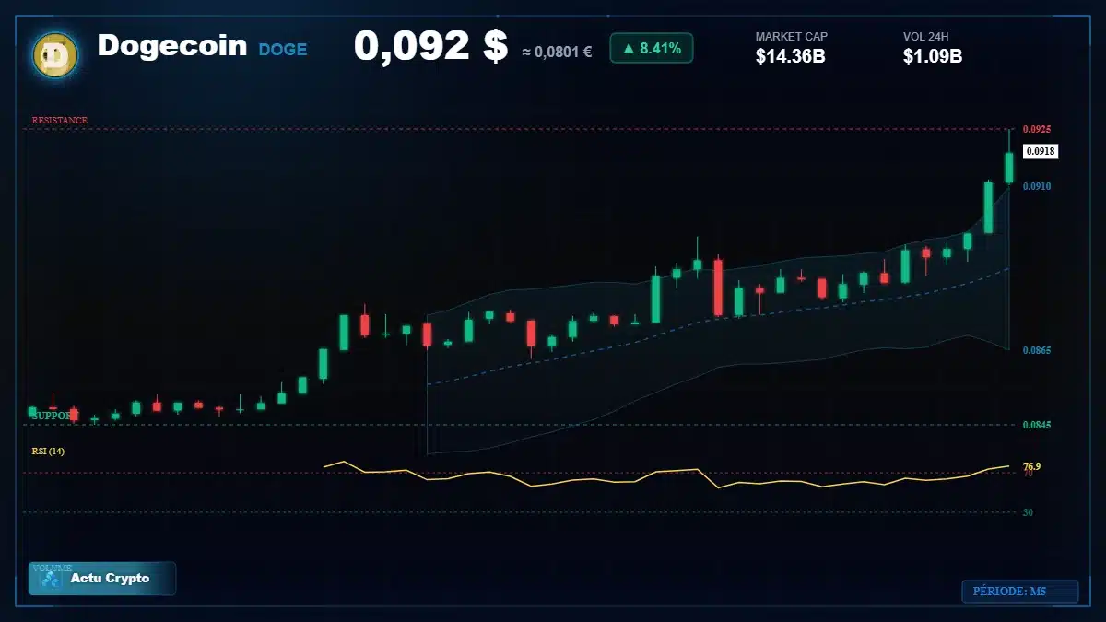The image size is (1106, 622).
Task: Click the $14.36B market cap value
Action: pos(790,56)
